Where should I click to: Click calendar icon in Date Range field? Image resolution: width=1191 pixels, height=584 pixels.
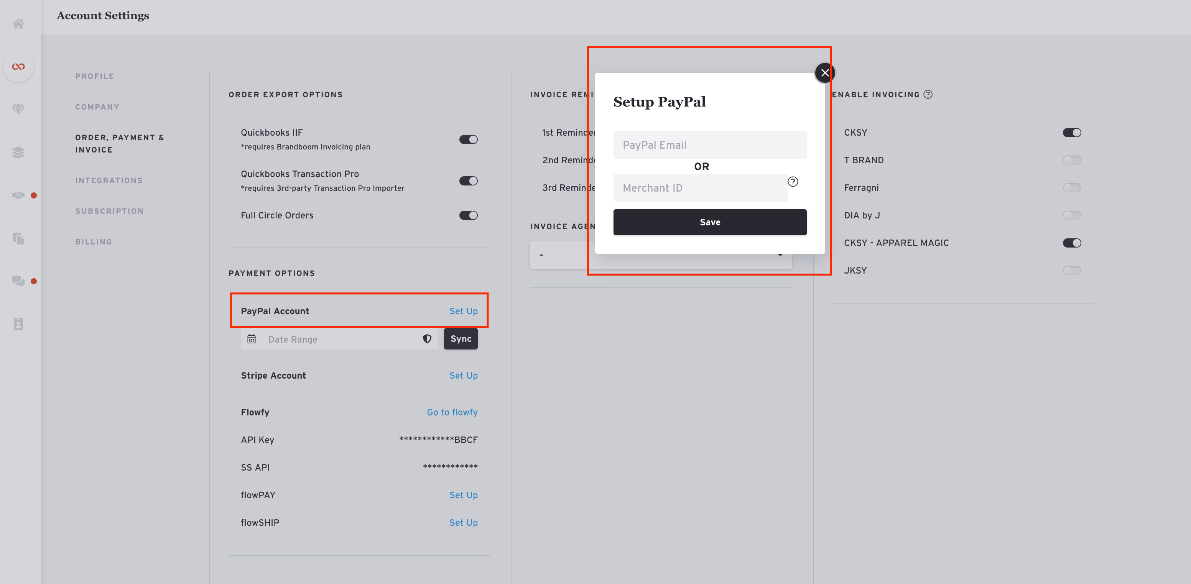coord(252,339)
